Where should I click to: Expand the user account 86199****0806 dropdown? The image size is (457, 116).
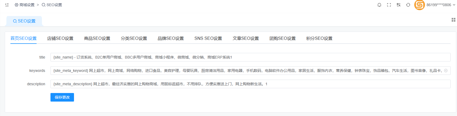(441, 5)
